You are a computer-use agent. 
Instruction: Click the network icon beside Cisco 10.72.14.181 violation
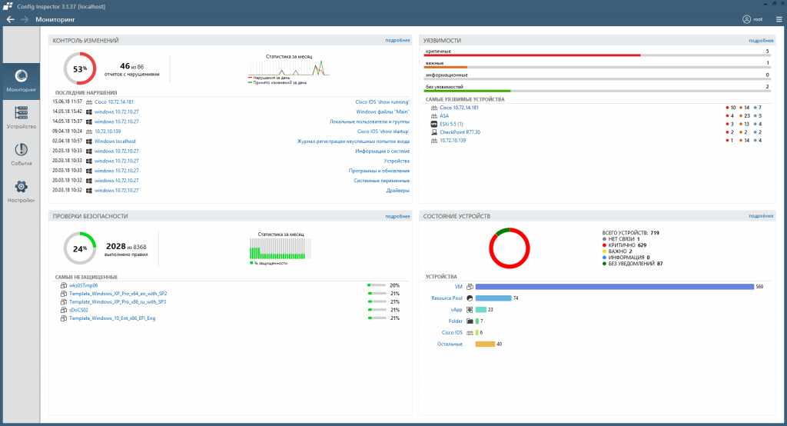[89, 102]
